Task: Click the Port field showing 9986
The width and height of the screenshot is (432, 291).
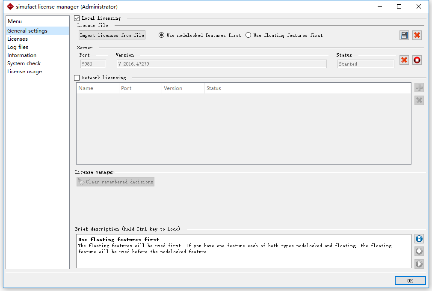Action: (x=93, y=64)
